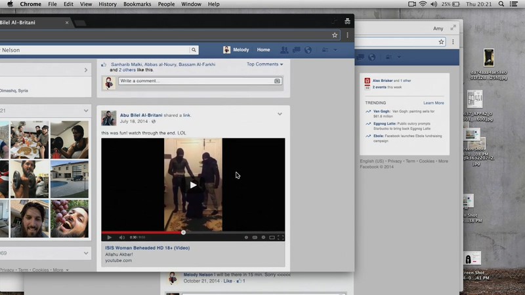Collapse the photos section chevron in left sidebar

coord(86,111)
